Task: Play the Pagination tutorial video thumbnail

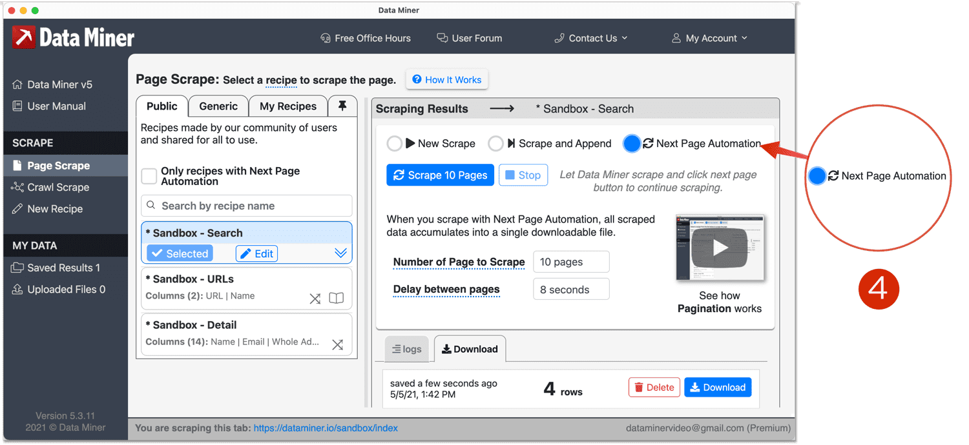Action: (720, 248)
